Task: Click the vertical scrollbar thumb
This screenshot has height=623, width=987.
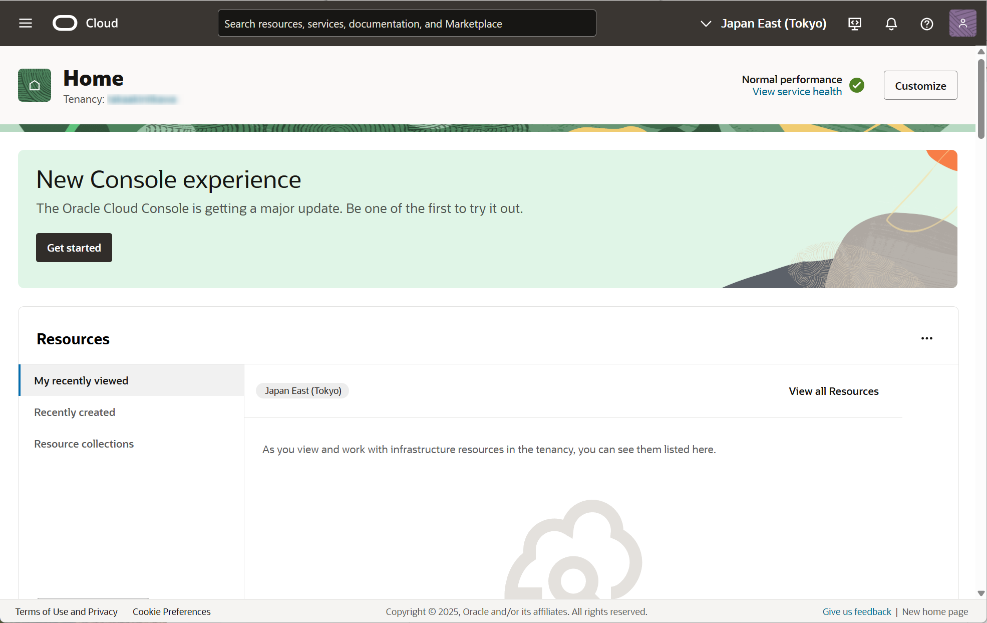Action: pos(981,99)
